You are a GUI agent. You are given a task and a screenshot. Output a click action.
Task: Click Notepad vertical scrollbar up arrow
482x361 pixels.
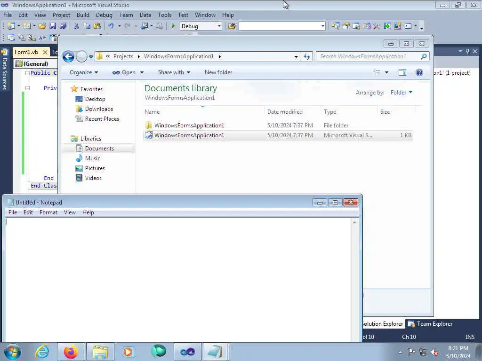(x=354, y=222)
